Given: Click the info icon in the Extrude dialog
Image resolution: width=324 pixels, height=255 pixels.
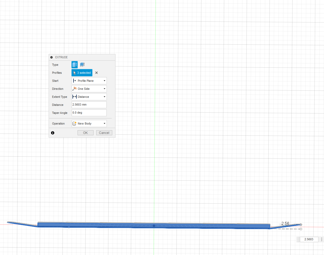Looking at the screenshot, I should (53, 133).
